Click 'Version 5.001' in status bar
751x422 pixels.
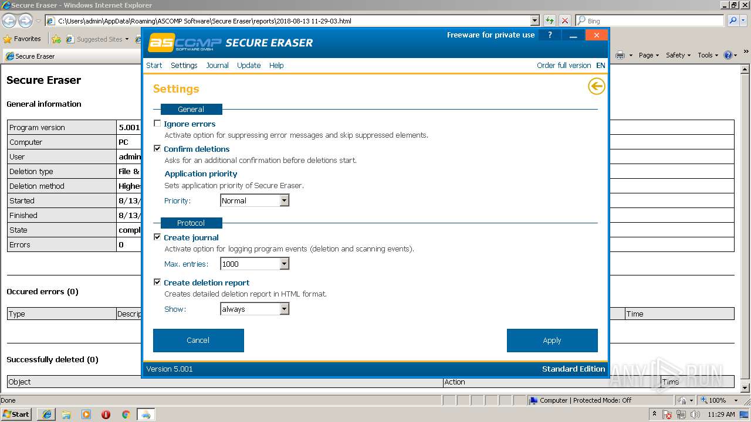tap(170, 369)
